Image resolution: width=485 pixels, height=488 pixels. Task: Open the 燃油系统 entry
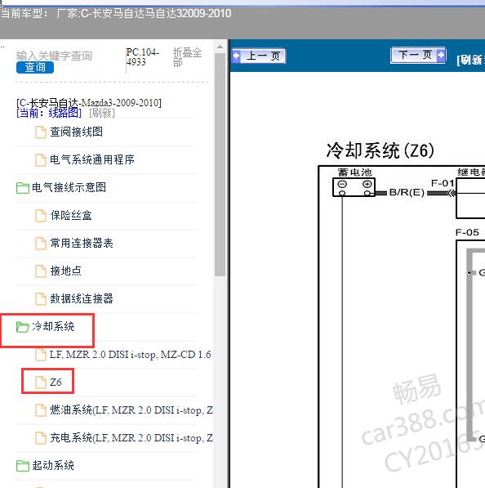coord(131,410)
